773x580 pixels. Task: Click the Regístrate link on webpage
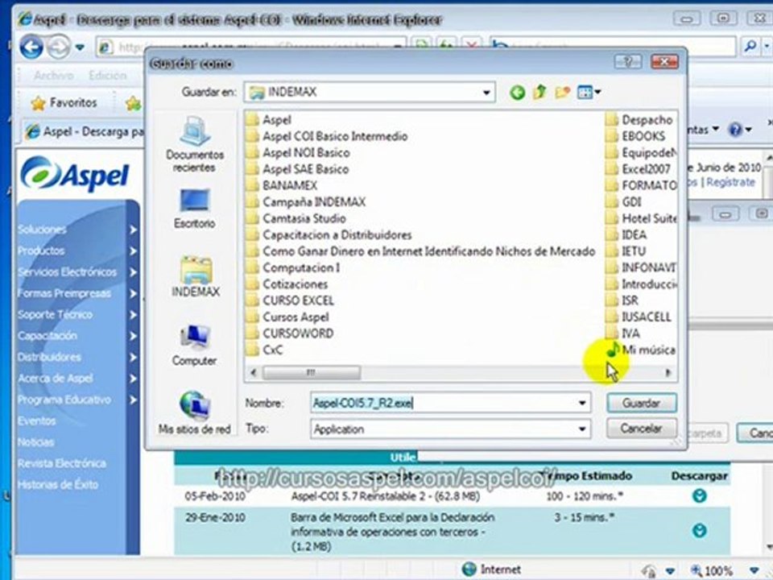[x=730, y=182]
